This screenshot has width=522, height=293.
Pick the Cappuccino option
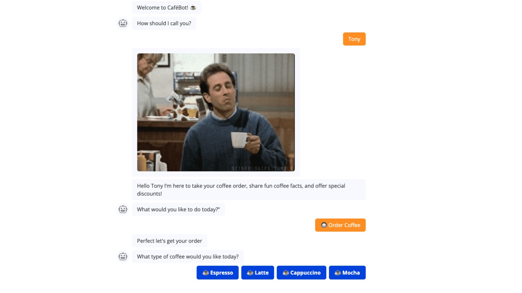[302, 273]
